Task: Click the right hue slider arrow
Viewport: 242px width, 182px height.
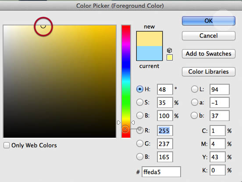Action: click(133, 122)
